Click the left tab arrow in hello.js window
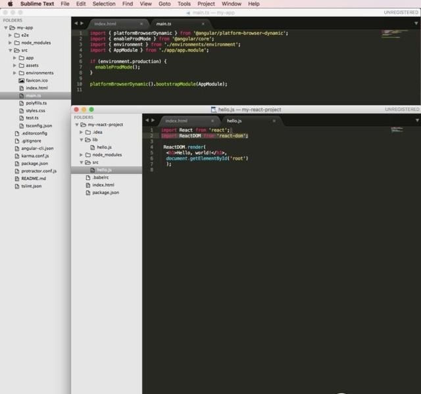421x394 pixels. pyautogui.click(x=147, y=121)
